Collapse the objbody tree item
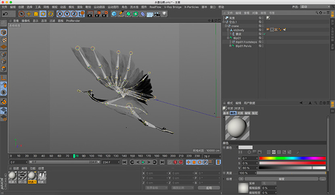Screen dimensions: 335x195 228,30
